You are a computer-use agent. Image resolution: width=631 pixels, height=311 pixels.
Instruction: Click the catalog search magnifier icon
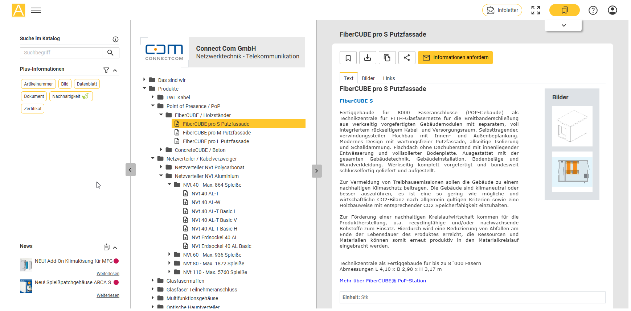coord(111,53)
